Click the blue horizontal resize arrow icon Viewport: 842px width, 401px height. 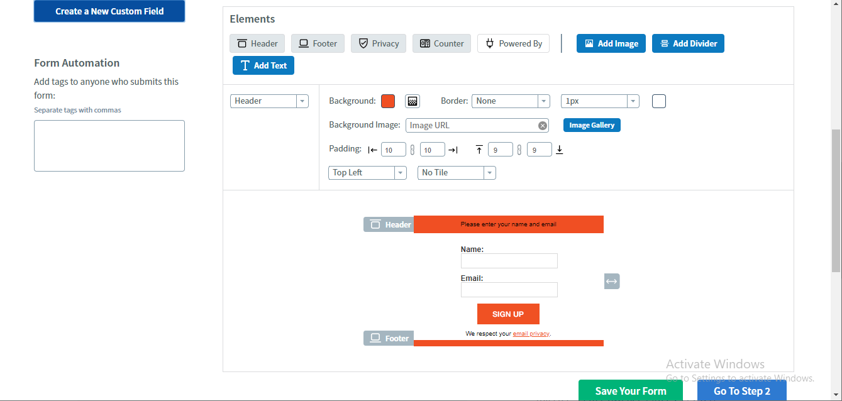tap(611, 281)
